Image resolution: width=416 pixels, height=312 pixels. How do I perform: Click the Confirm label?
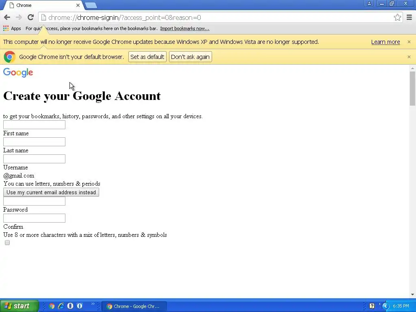coord(13,227)
